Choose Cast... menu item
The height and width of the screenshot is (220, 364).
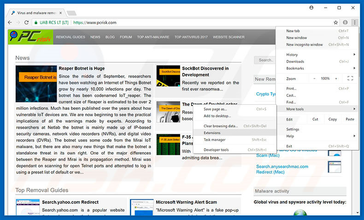[x=317, y=95]
